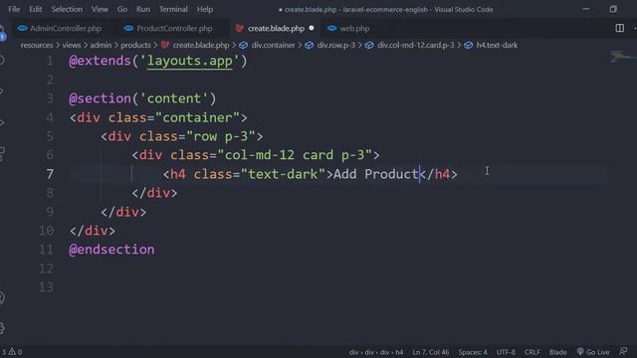Click the feedback icon in status bar
The image size is (637, 358).
pos(623,352)
